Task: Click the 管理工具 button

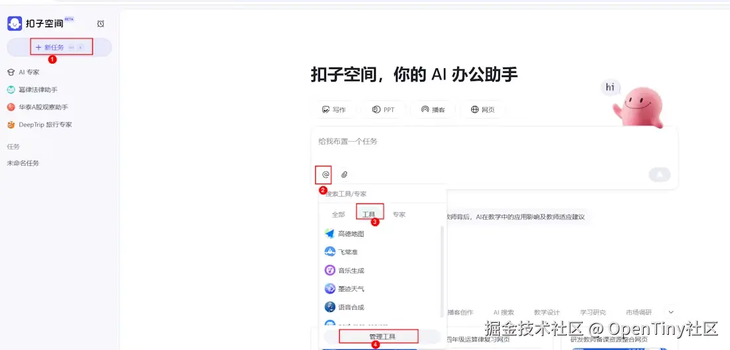Action: tap(382, 336)
